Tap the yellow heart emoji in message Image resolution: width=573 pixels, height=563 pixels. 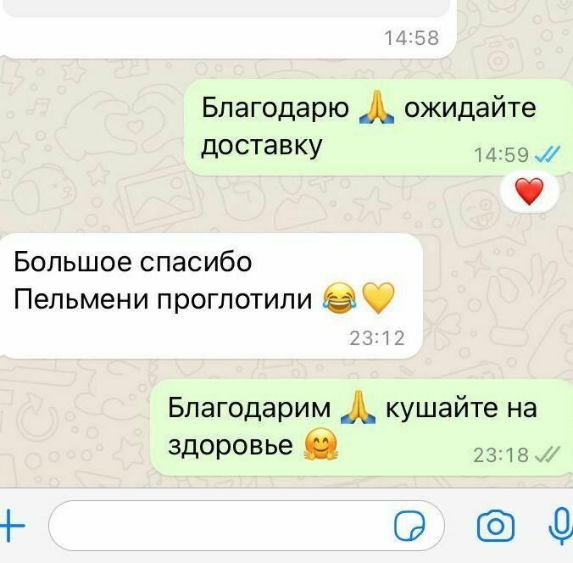(x=378, y=298)
